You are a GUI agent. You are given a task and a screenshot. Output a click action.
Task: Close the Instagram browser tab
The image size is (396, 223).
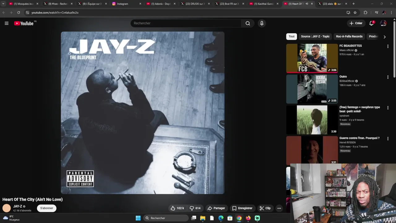point(140,4)
